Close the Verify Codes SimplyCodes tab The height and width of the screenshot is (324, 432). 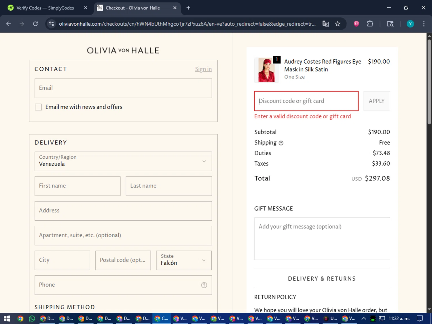[86, 8]
